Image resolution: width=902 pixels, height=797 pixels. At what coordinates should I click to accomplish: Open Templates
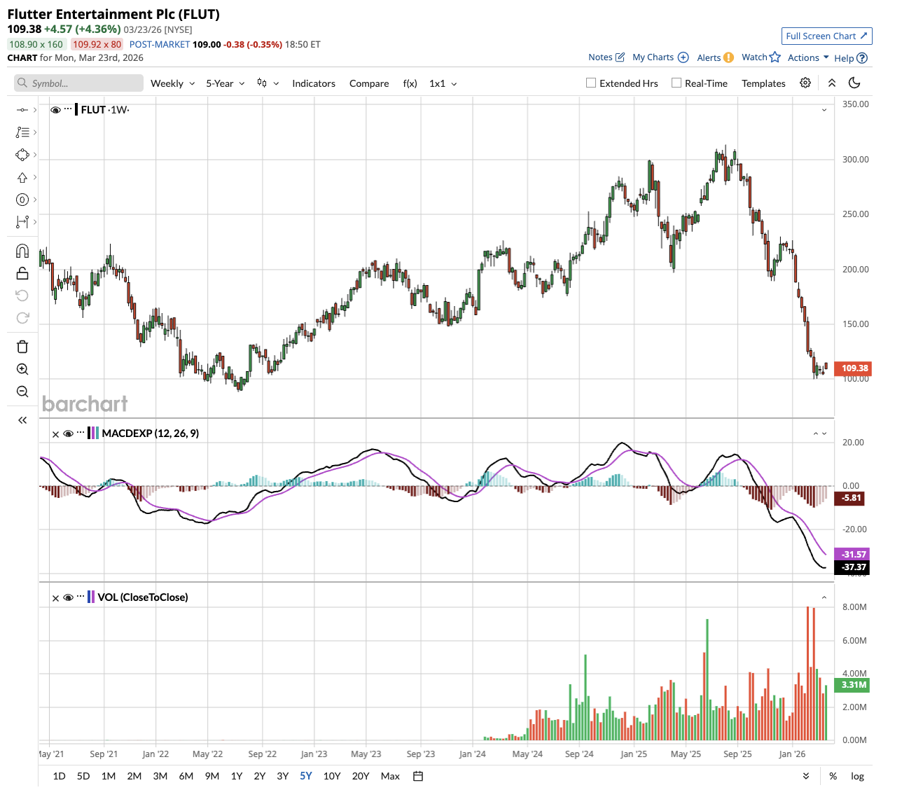(763, 83)
